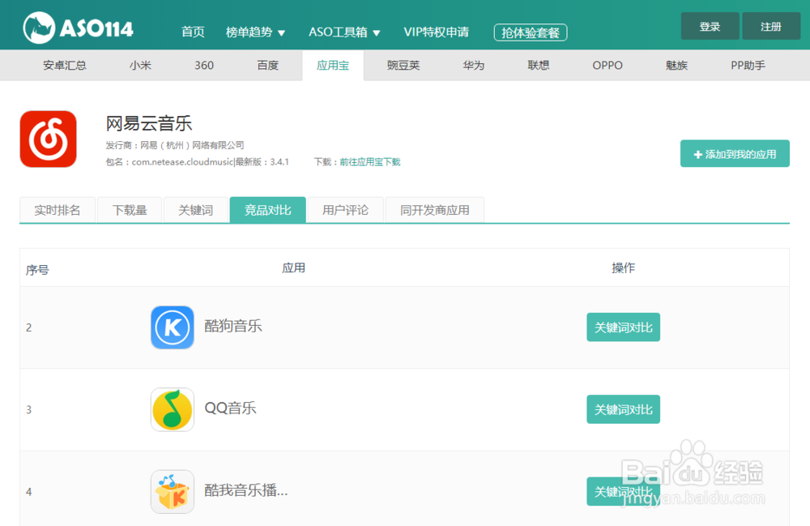
Task: Click the 酷我音乐播... app name
Action: pyautogui.click(x=246, y=490)
